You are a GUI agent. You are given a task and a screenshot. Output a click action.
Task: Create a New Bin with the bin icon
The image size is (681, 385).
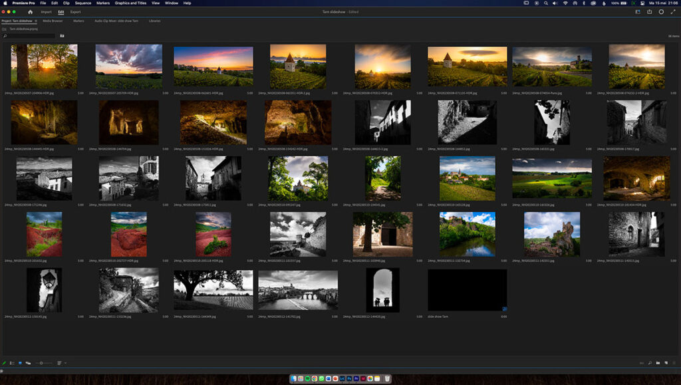point(658,362)
